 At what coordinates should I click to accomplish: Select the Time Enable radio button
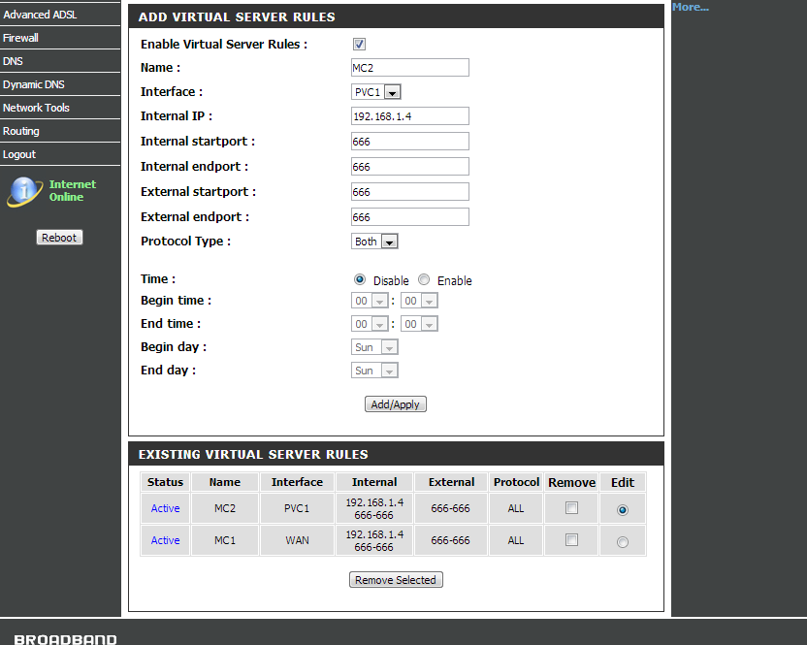coord(424,279)
